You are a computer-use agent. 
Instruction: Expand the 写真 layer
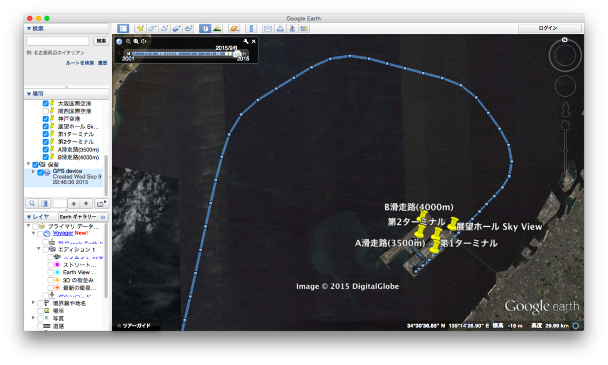(33, 318)
